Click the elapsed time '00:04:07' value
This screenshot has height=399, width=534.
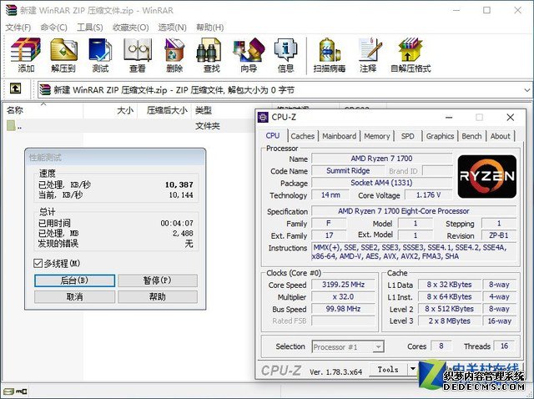pyautogui.click(x=177, y=223)
